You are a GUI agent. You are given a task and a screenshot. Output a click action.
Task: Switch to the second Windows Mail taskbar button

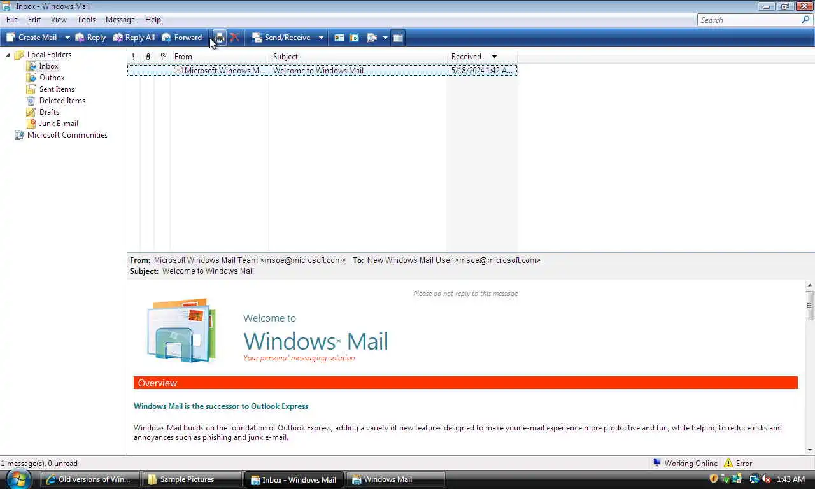point(395,479)
